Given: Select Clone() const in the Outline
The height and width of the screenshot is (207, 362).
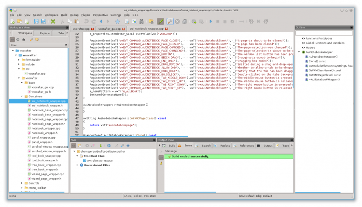Looking at the screenshot, I should 317,61.
